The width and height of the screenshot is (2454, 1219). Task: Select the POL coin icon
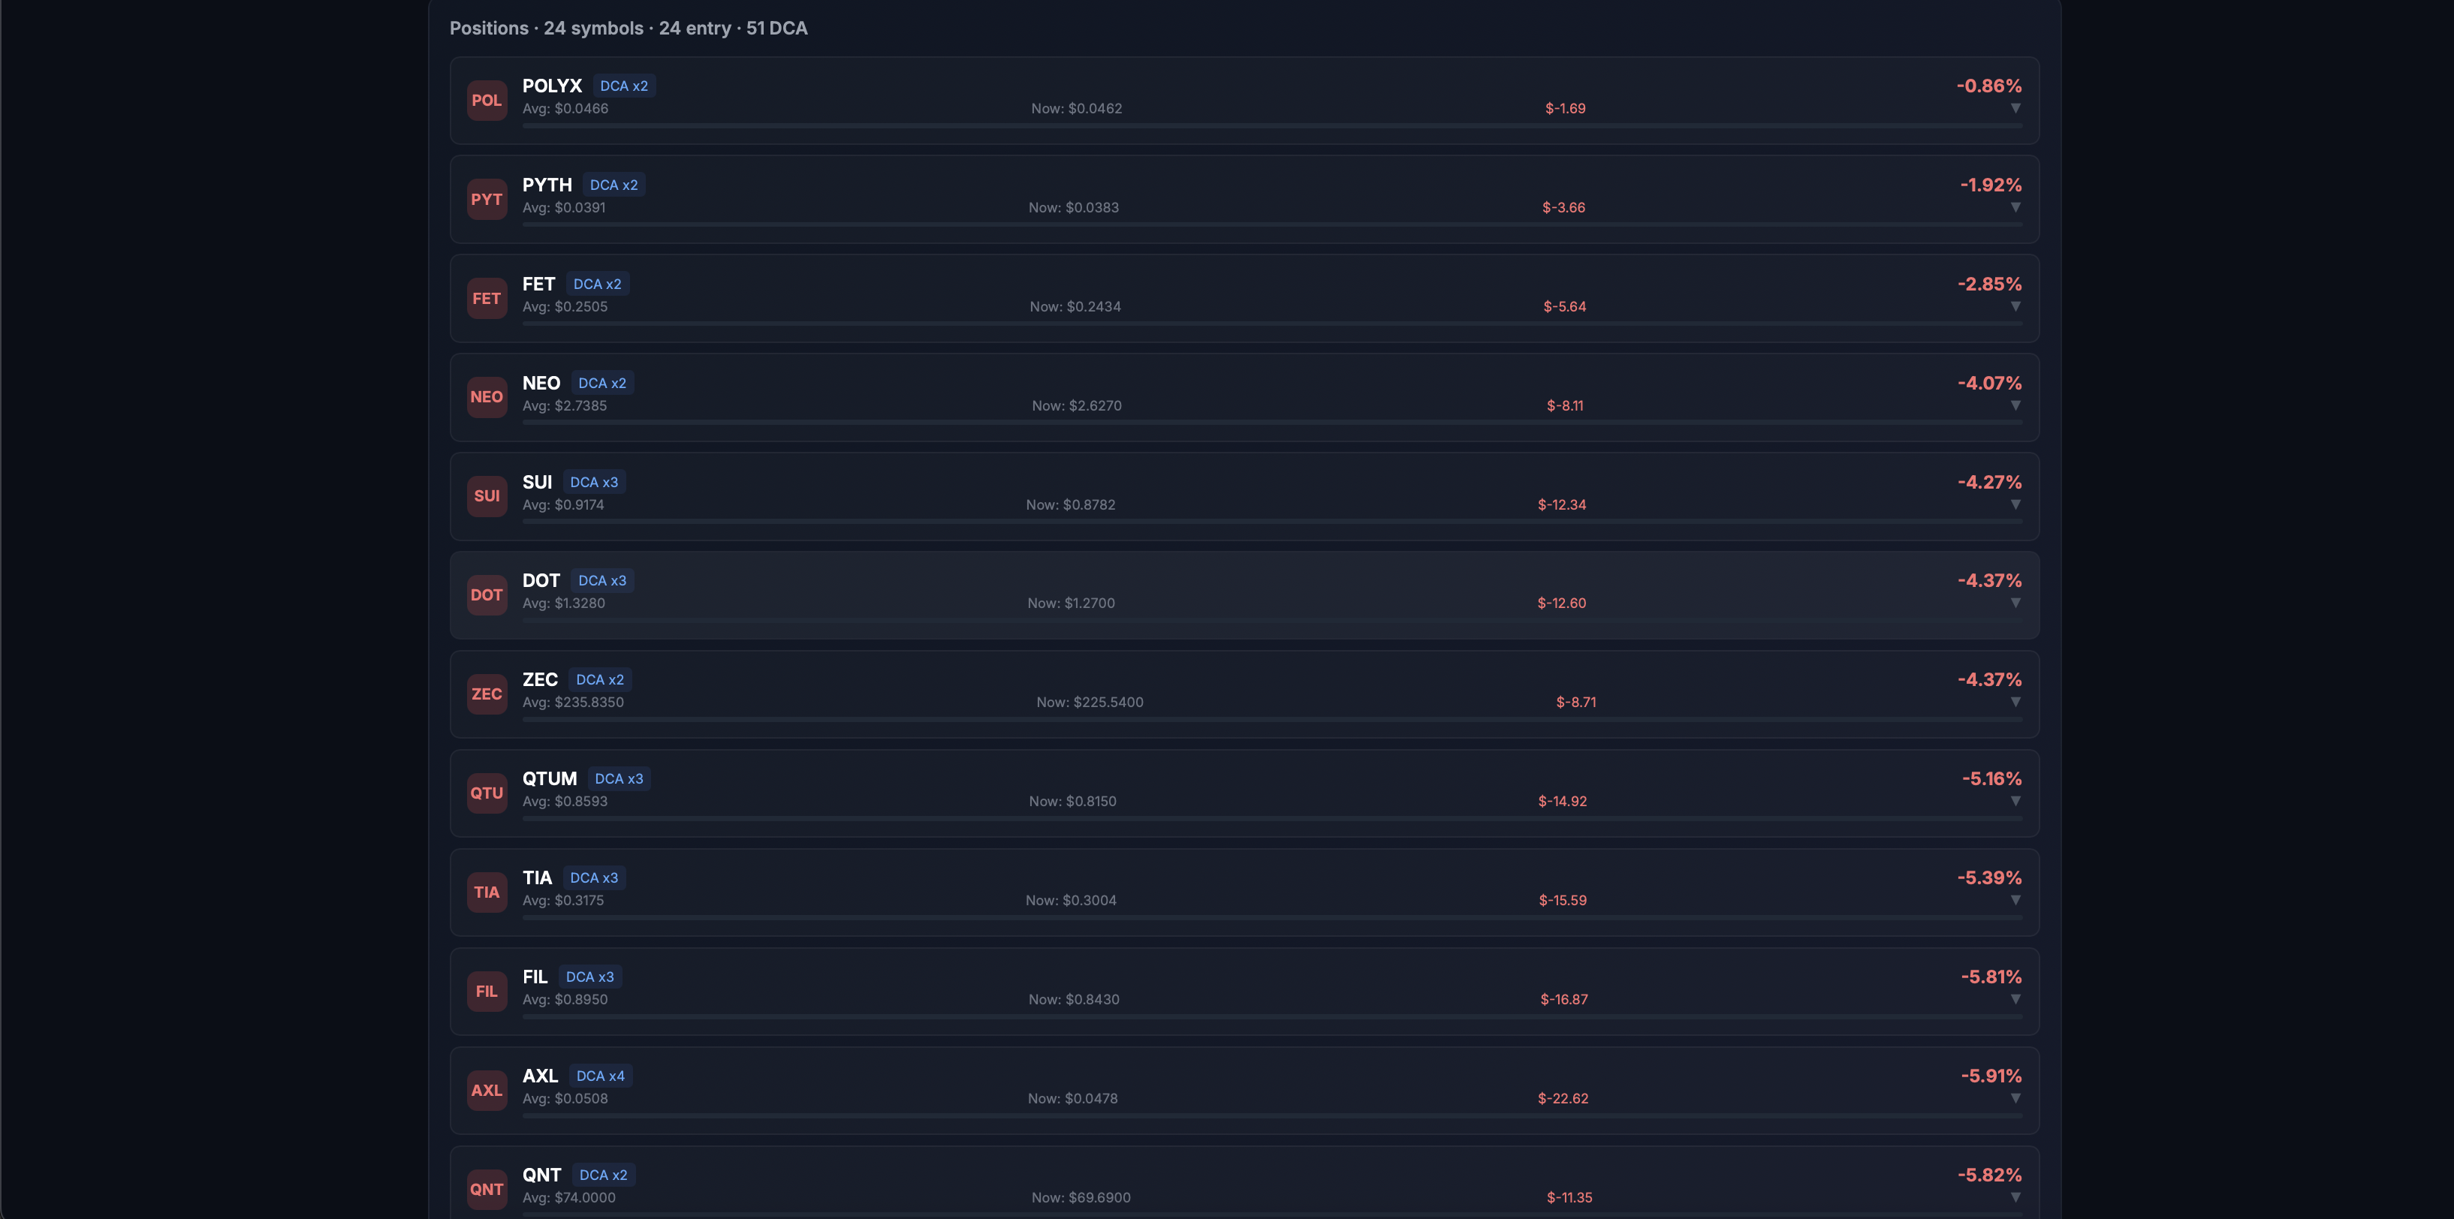tap(487, 100)
